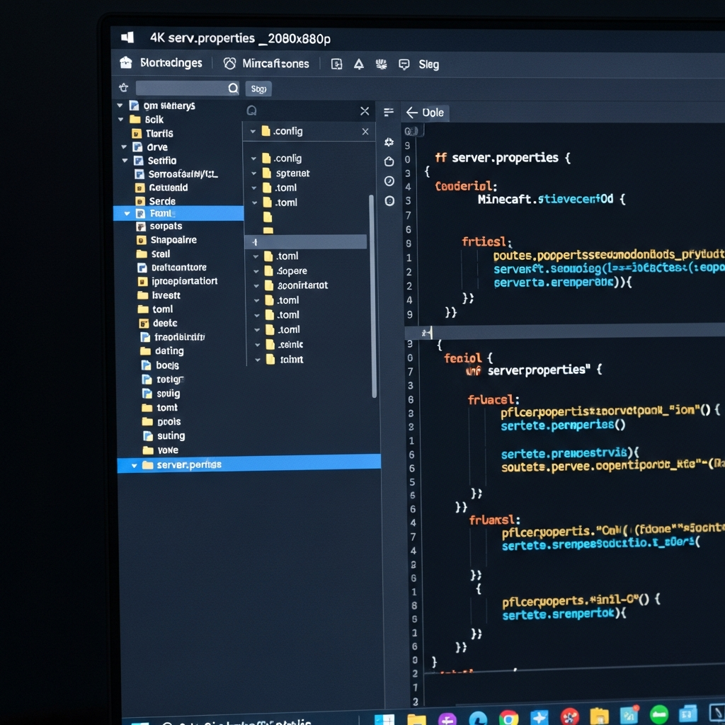Image resolution: width=725 pixels, height=725 pixels.
Task: Close the middle panel with its top X
Action: tap(365, 111)
